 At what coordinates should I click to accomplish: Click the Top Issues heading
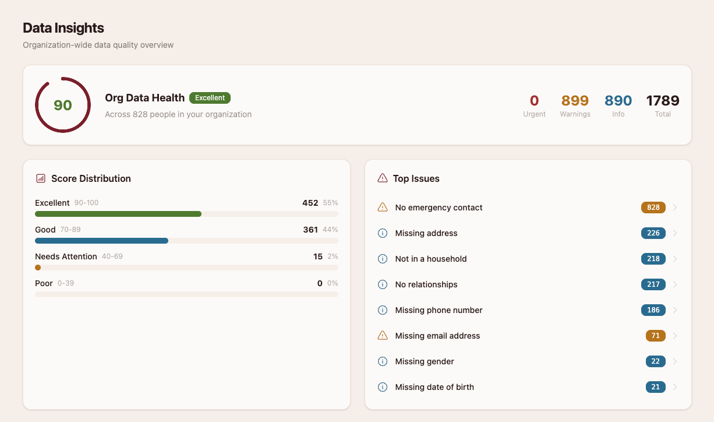(416, 178)
